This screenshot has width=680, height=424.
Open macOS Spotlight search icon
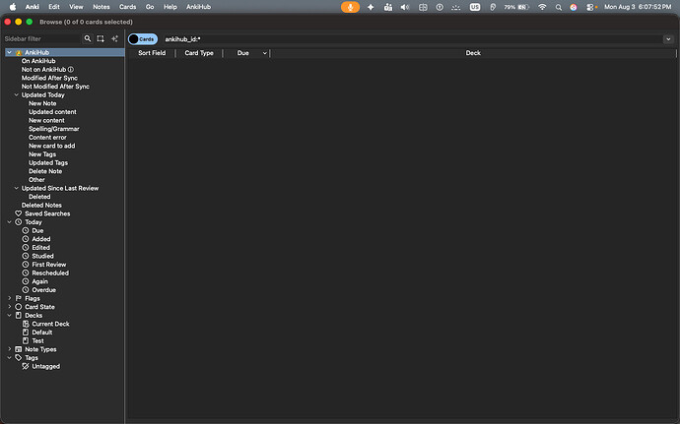click(x=559, y=7)
